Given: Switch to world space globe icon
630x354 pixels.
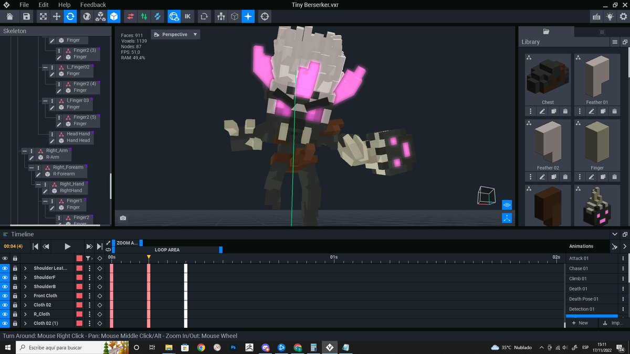Looking at the screenshot, I should tap(87, 17).
